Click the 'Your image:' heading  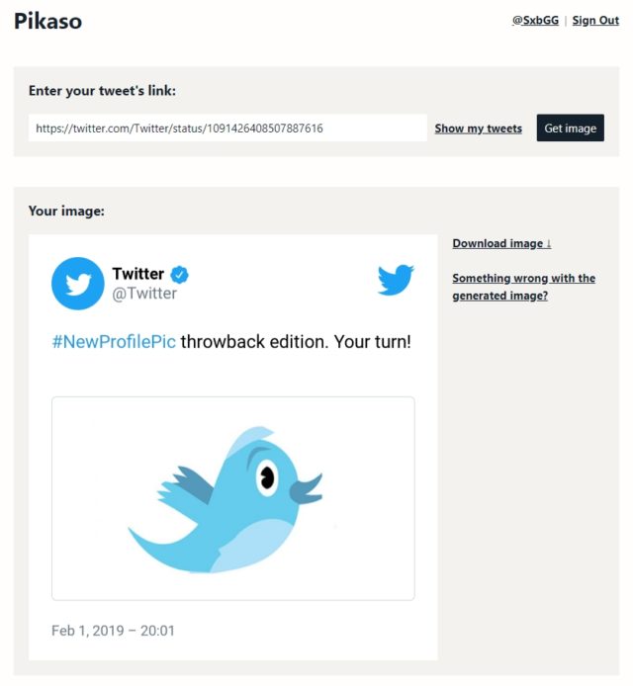click(x=66, y=211)
